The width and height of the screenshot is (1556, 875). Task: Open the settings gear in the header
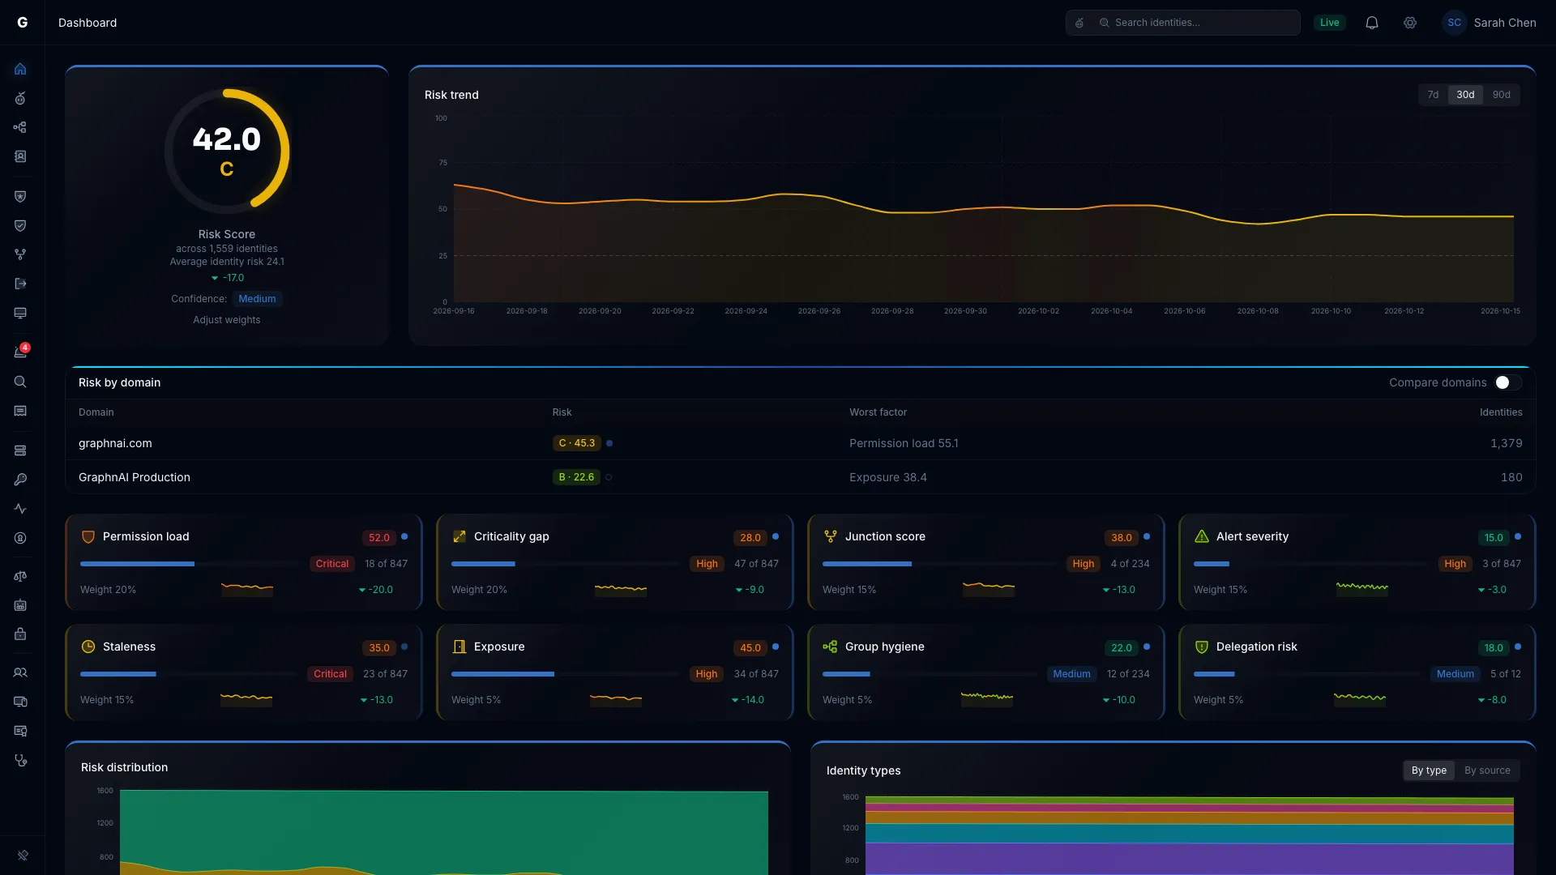pyautogui.click(x=1410, y=23)
